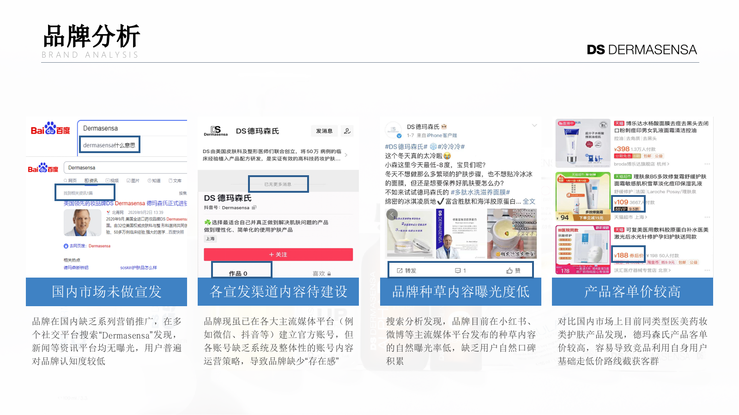
Task: Click the search box above the 网页 tab
Action: (126, 168)
